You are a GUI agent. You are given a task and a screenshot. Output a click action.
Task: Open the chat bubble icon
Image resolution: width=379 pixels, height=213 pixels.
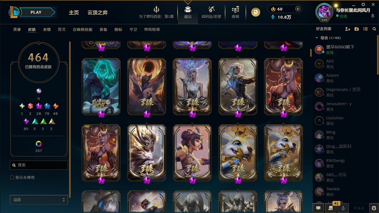click(318, 208)
